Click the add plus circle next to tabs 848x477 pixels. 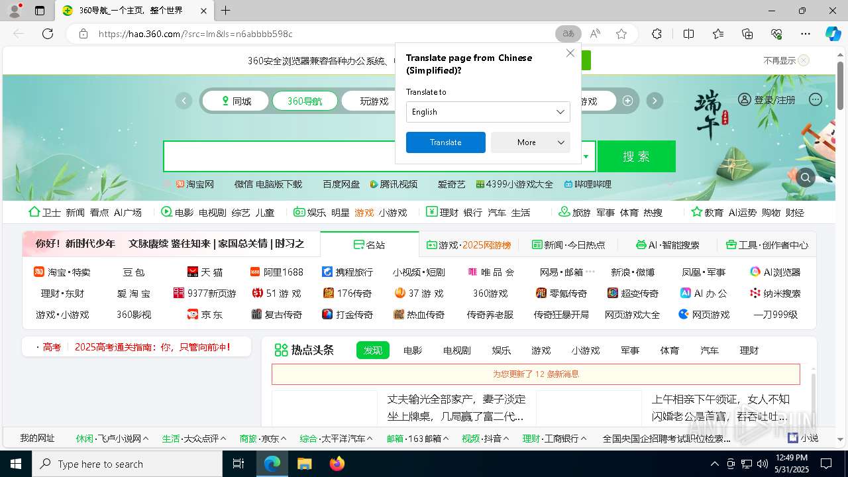click(627, 101)
